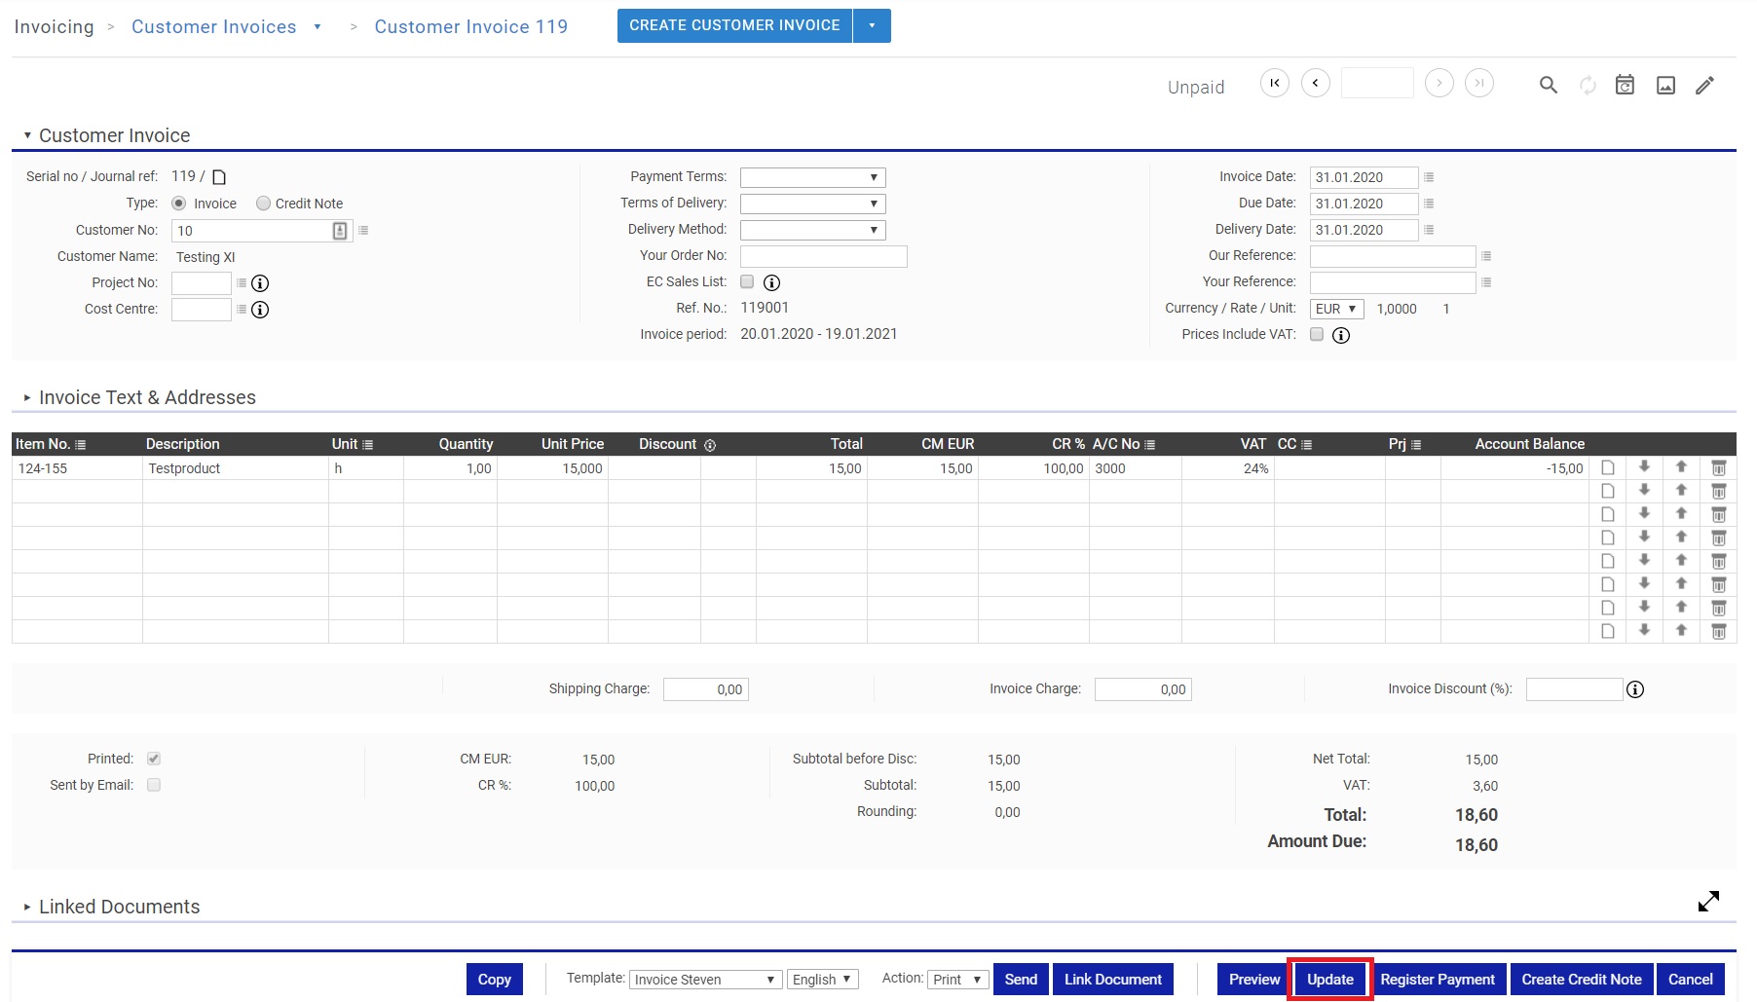Delete the Testproduct invoice line

[x=1718, y=468]
